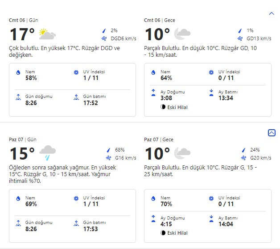Click the Eski Hilal moon phase icon for Paz 07
Viewport: 280px width, 249px height.
[163, 233]
